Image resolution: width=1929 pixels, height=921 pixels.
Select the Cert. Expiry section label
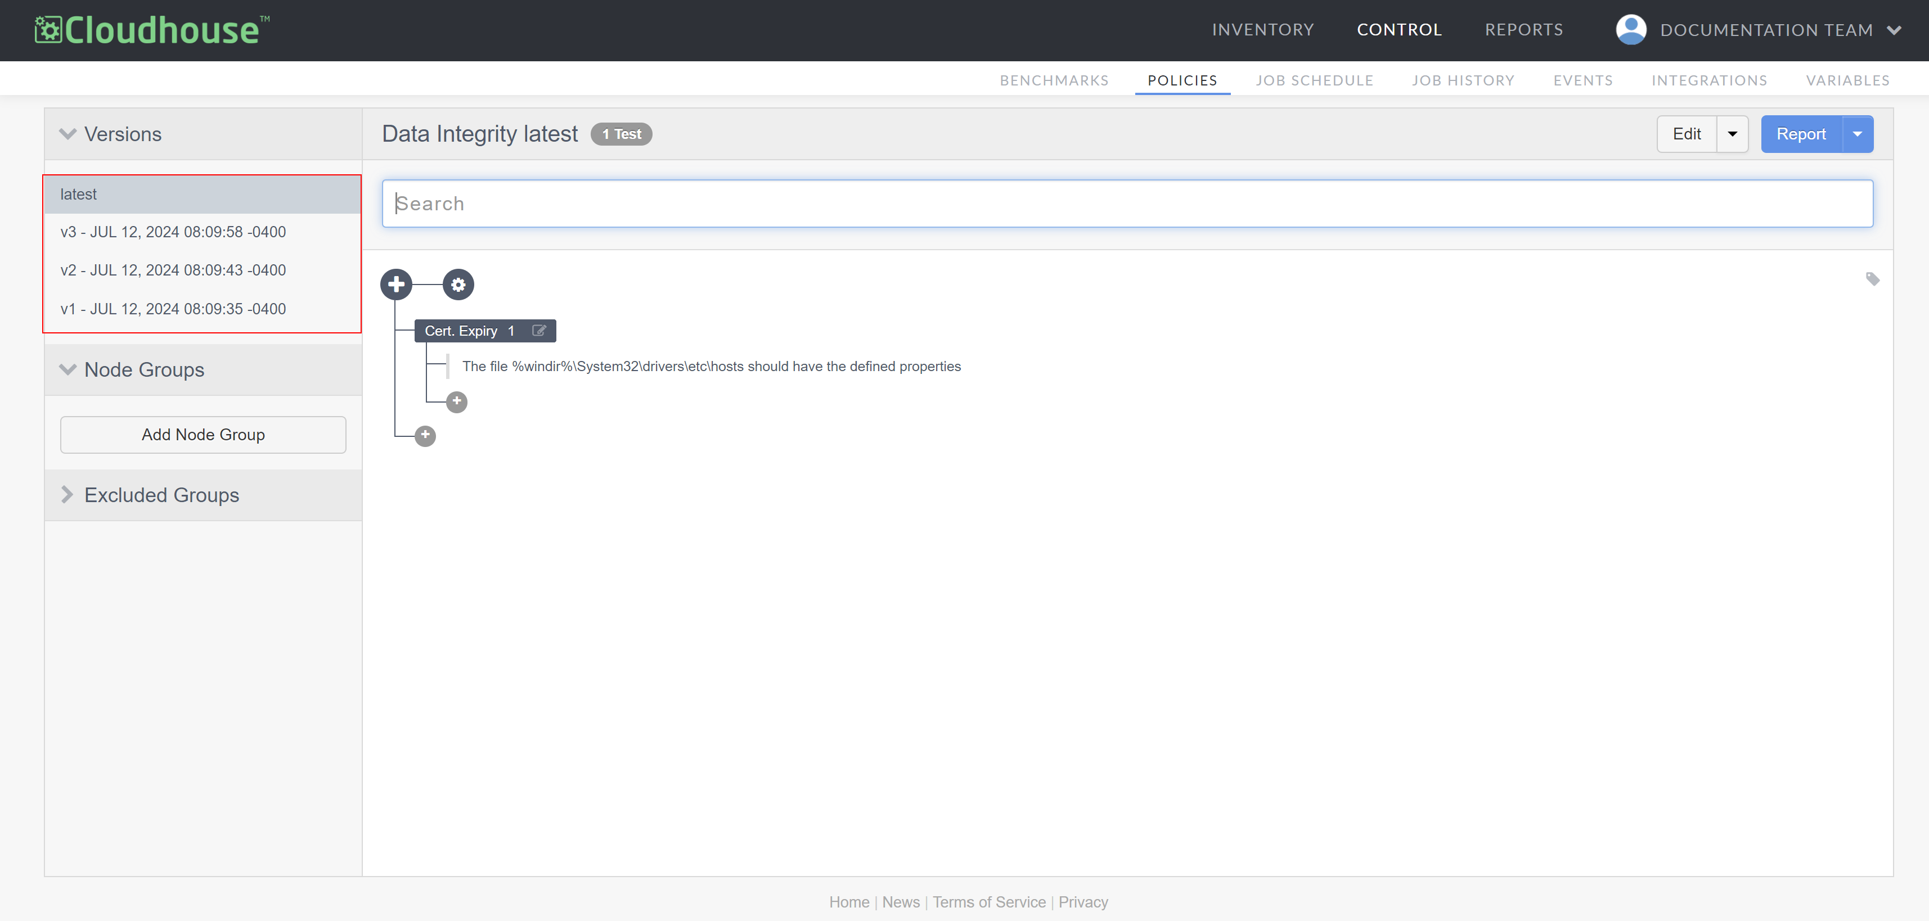[461, 331]
